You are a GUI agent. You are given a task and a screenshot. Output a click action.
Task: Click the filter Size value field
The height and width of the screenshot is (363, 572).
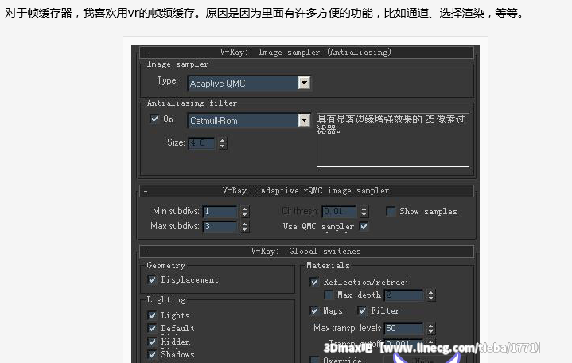tap(202, 142)
